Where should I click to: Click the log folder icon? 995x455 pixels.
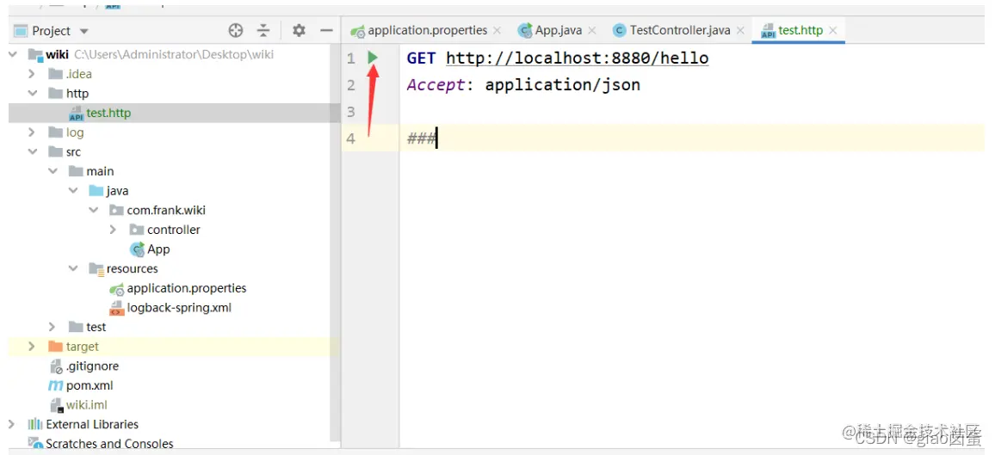(56, 132)
